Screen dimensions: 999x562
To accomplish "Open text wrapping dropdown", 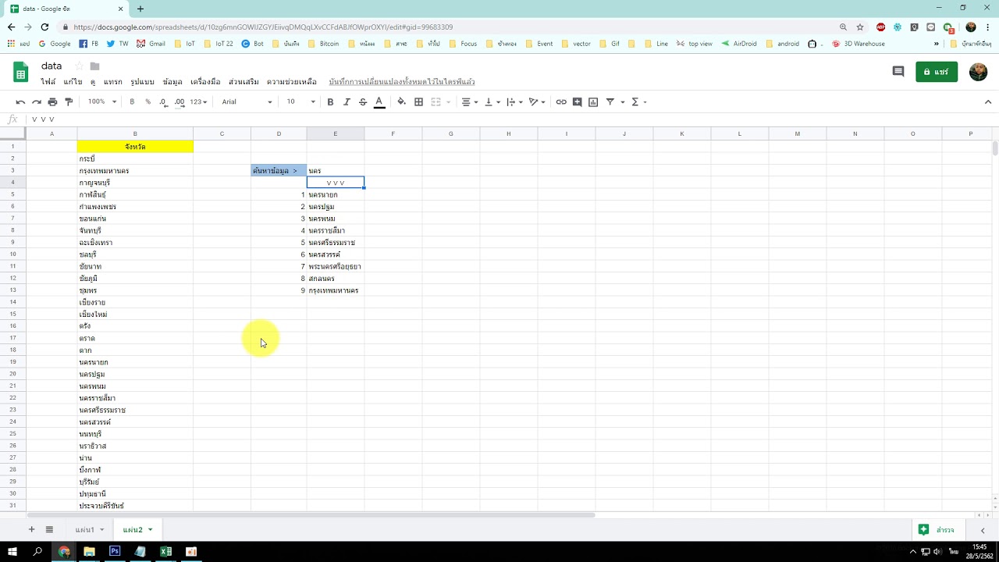I will pyautogui.click(x=514, y=101).
